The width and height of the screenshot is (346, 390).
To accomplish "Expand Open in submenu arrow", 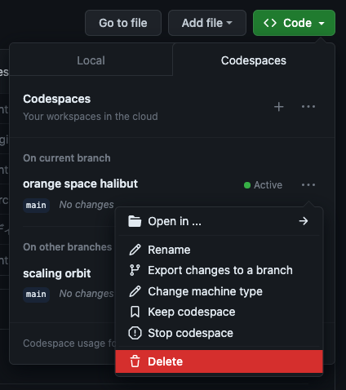I will click(304, 221).
